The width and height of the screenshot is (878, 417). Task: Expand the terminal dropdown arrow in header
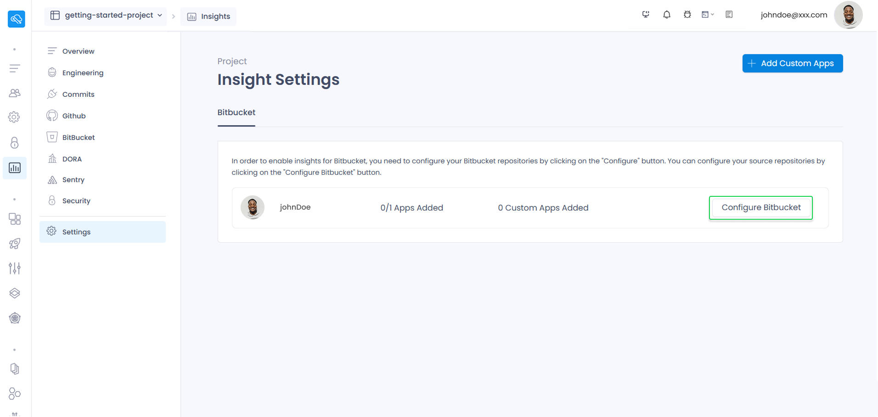point(712,15)
